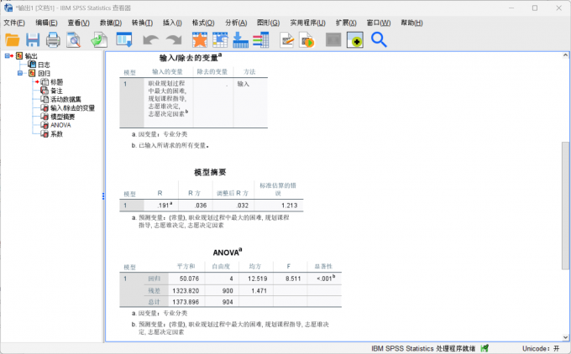Image resolution: width=571 pixels, height=354 pixels.
Task: Click Unicode: 开 in status bar
Action: pos(541,348)
